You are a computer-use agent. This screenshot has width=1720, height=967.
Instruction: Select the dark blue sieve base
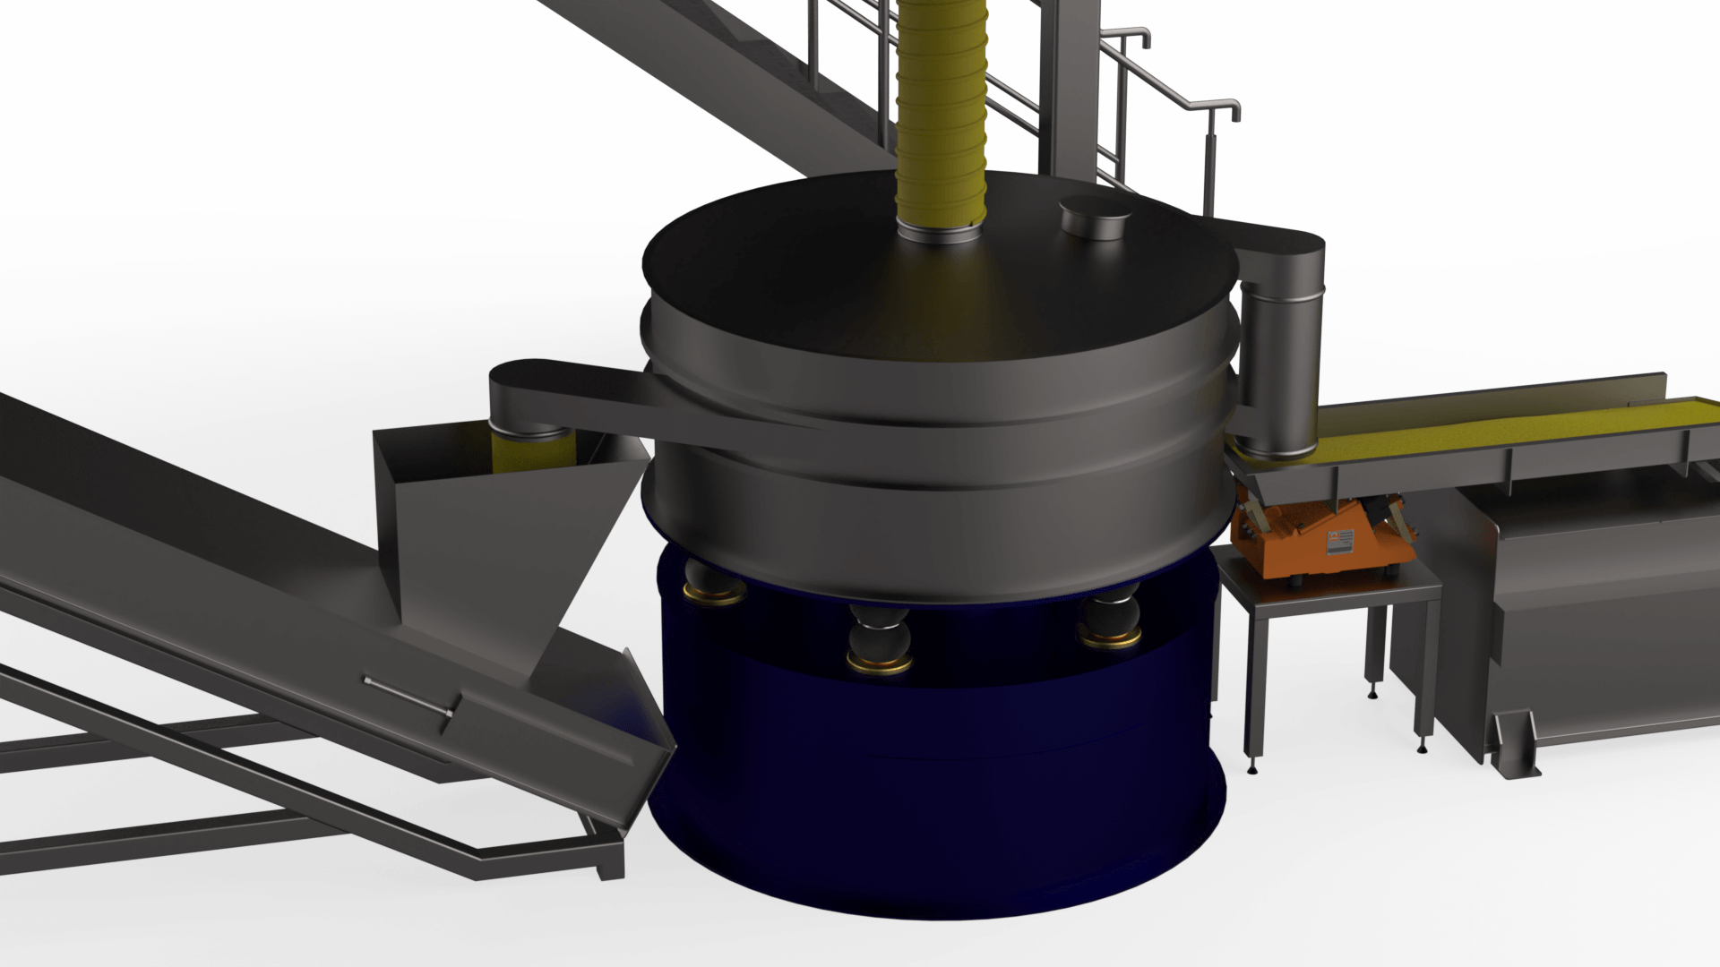(x=936, y=770)
